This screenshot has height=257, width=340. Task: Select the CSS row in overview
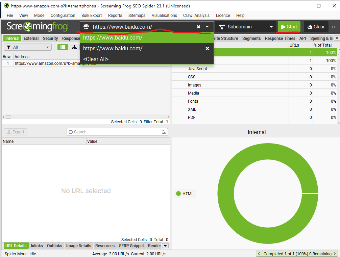pyautogui.click(x=254, y=77)
